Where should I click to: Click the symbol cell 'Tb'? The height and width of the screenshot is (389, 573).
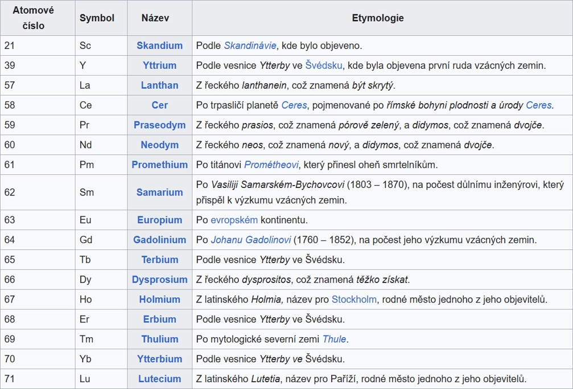click(x=101, y=260)
